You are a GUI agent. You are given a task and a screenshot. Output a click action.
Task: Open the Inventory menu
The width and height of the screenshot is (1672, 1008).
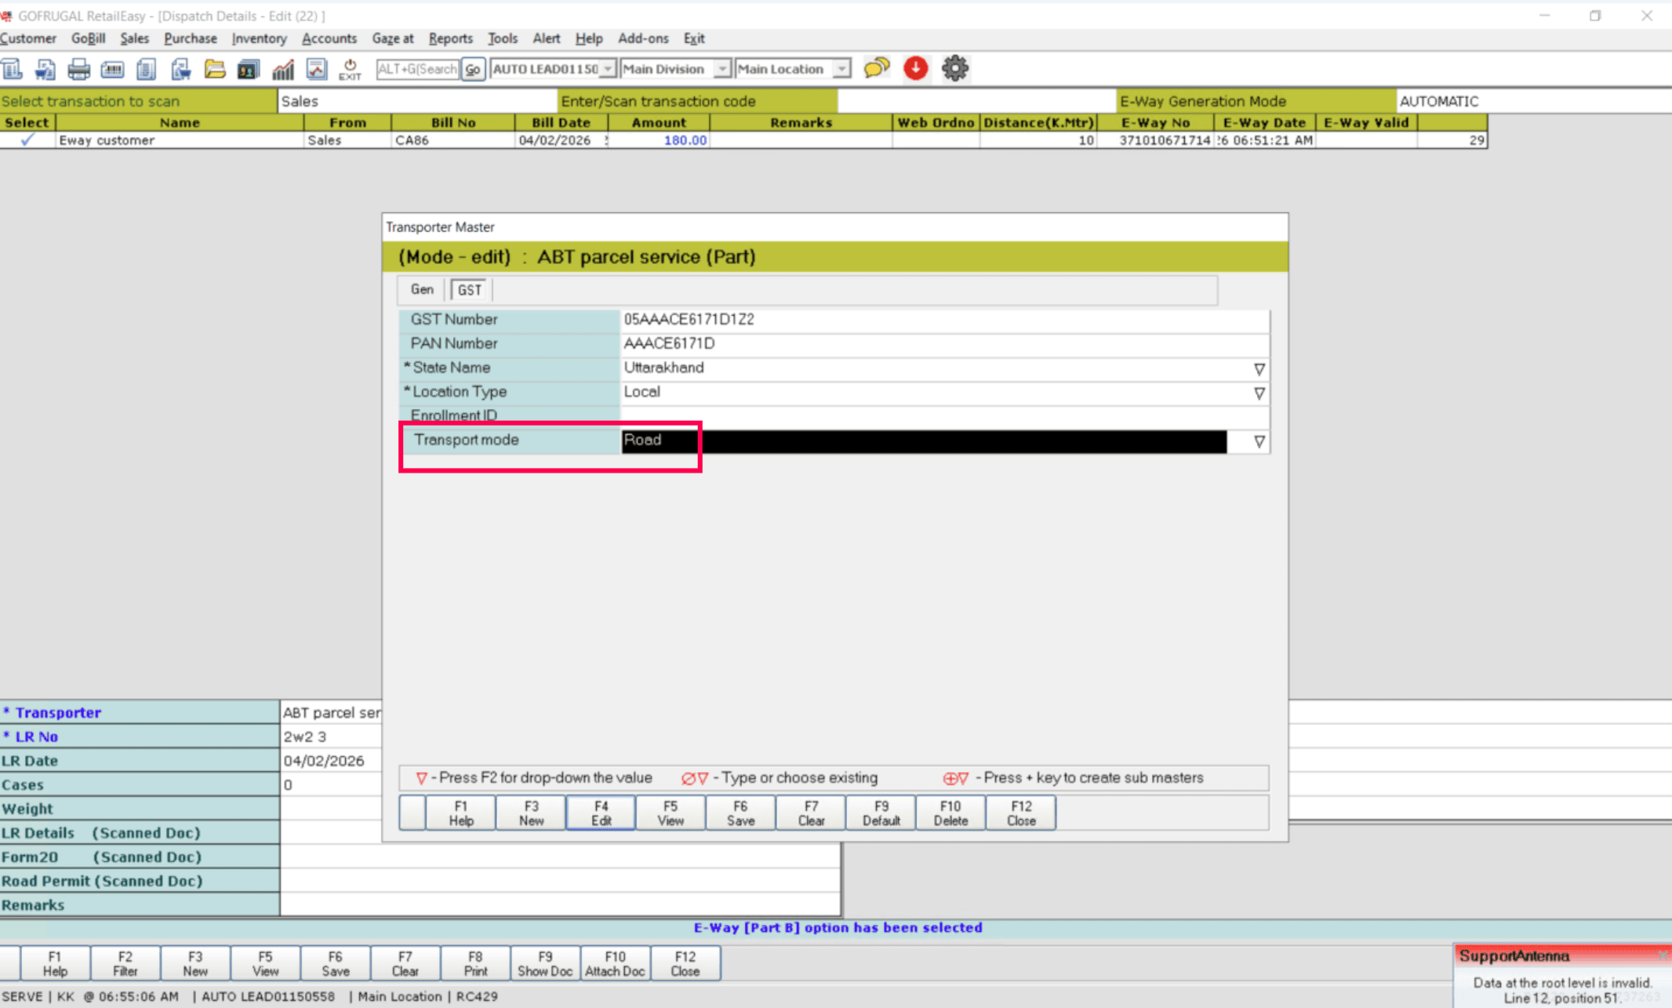tap(259, 38)
